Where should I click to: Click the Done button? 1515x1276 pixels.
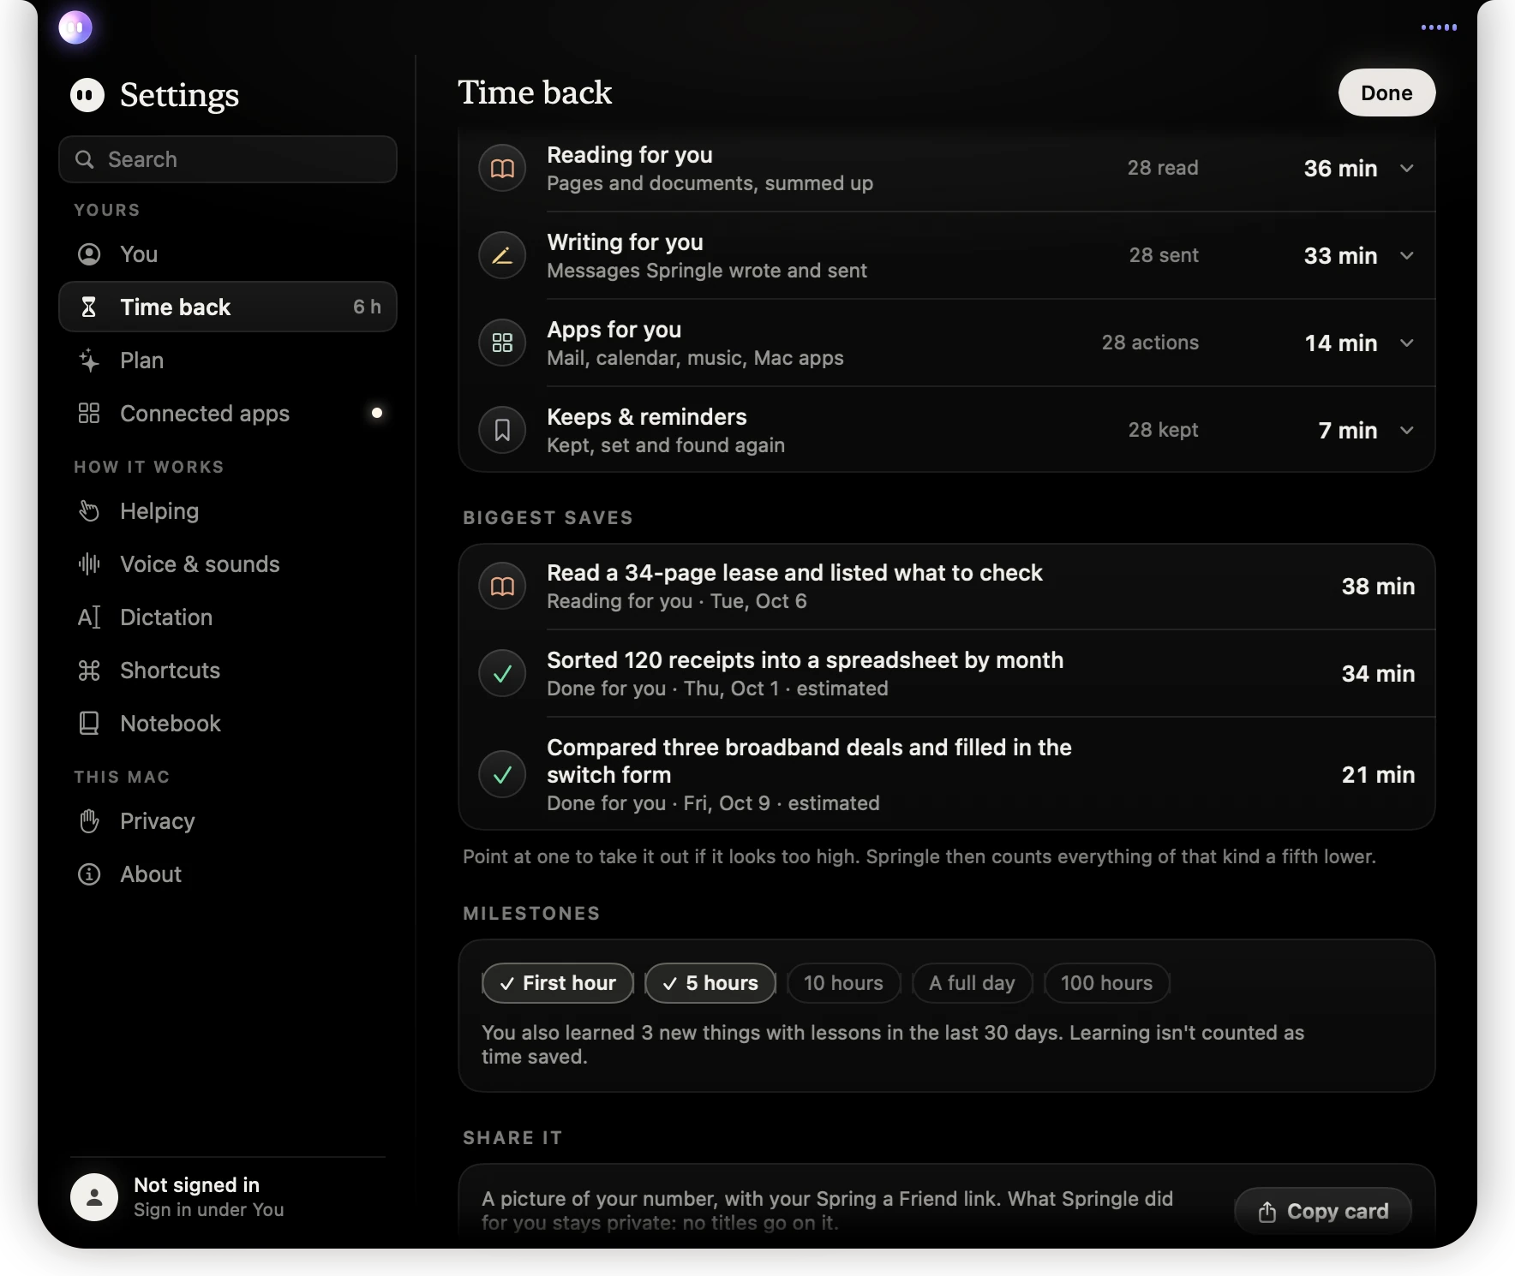pyautogui.click(x=1386, y=92)
